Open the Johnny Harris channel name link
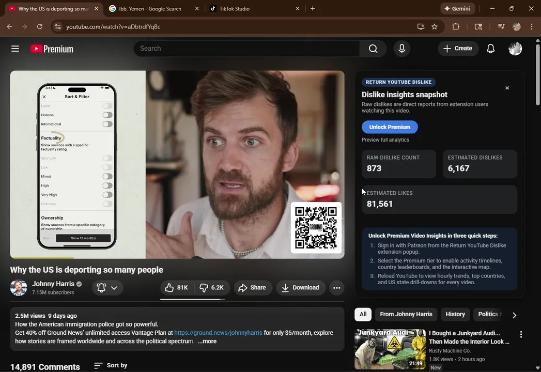541x372 pixels. click(x=53, y=284)
